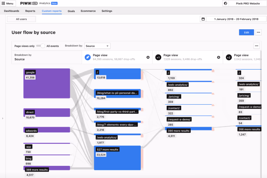This screenshot has width=267, height=178.
Task: Expand 390 more results in +1 step
Action: coord(179,131)
